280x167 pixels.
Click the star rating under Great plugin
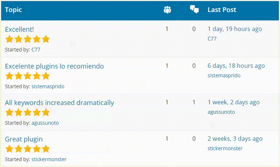[x=27, y=149]
